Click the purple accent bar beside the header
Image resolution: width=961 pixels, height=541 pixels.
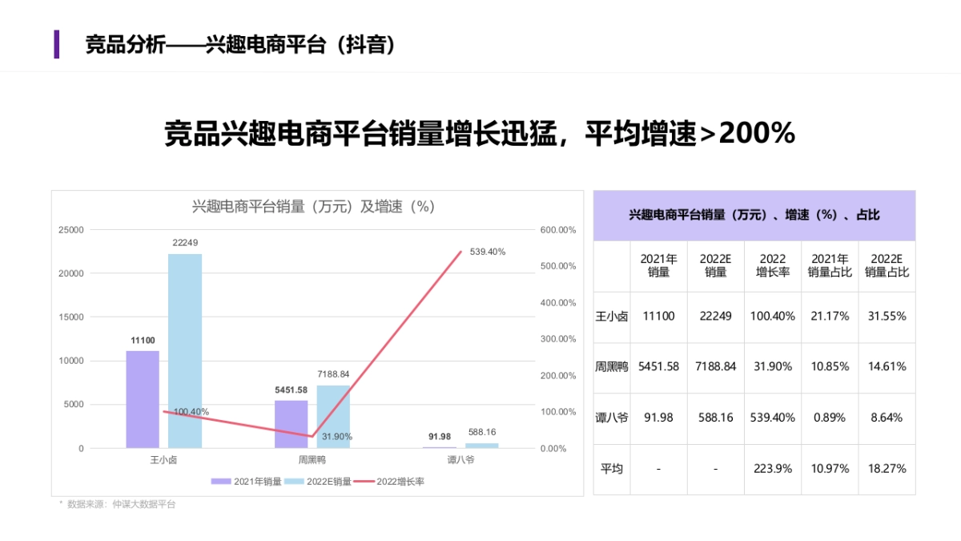pyautogui.click(x=55, y=45)
